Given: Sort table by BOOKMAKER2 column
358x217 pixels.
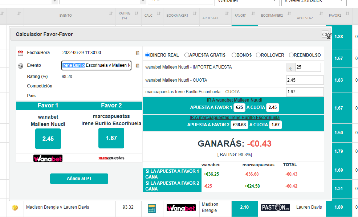Looking at the screenshot, I should (x=289, y=13).
